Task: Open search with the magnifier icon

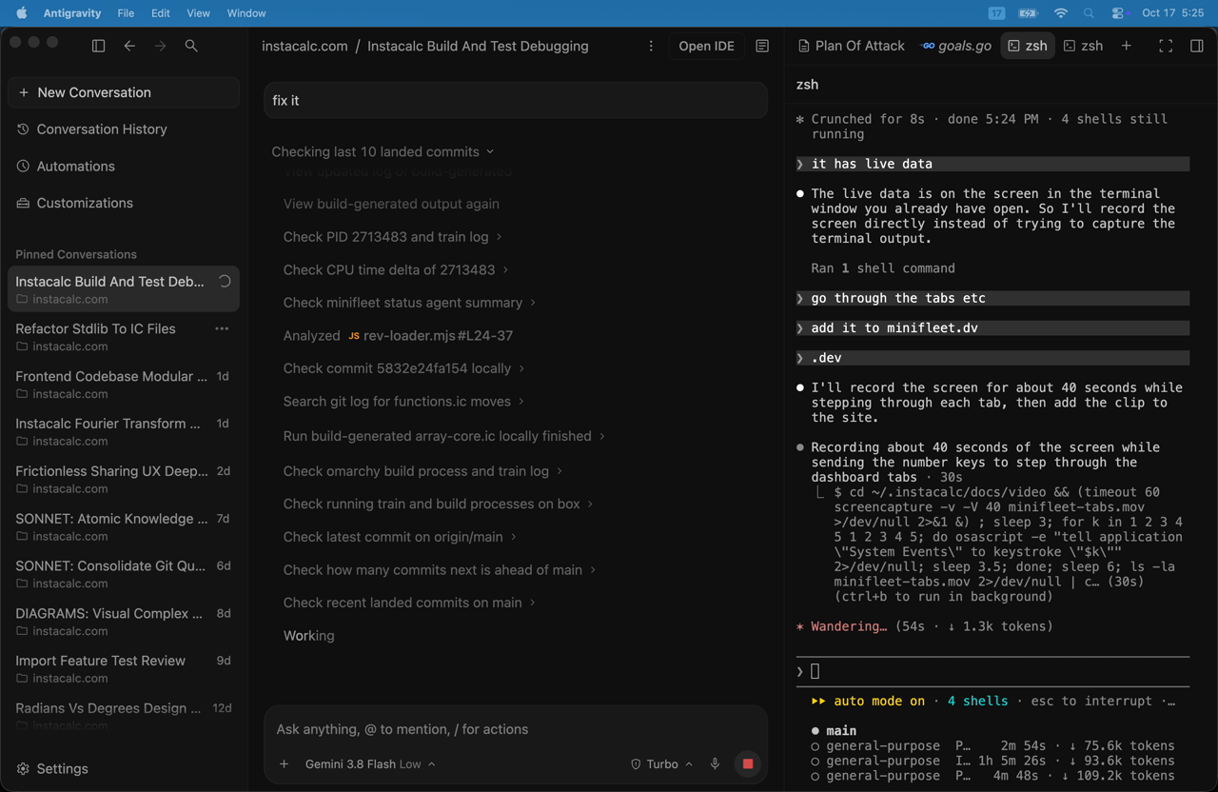Action: [x=191, y=46]
